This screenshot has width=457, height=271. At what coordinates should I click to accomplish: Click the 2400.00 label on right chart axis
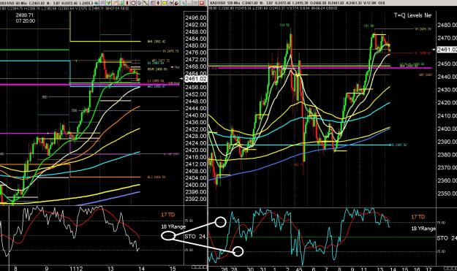tap(447, 129)
